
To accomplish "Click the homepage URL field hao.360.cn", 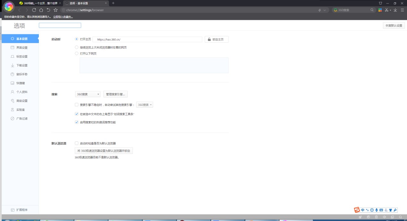I will pyautogui.click(x=148, y=39).
